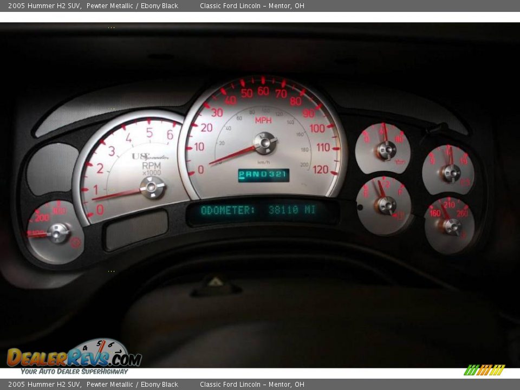Click 'Classic Ford Lincoln – Mentor, OH' in footer
The height and width of the screenshot is (390, 520).
pyautogui.click(x=252, y=385)
